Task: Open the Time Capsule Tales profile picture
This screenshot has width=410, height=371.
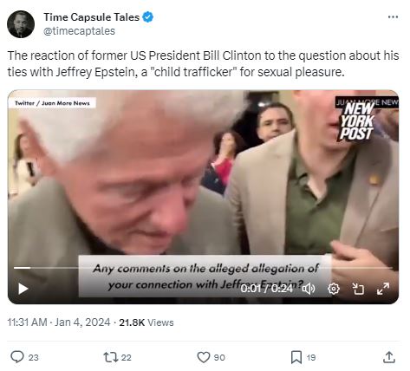Action: 21,24
